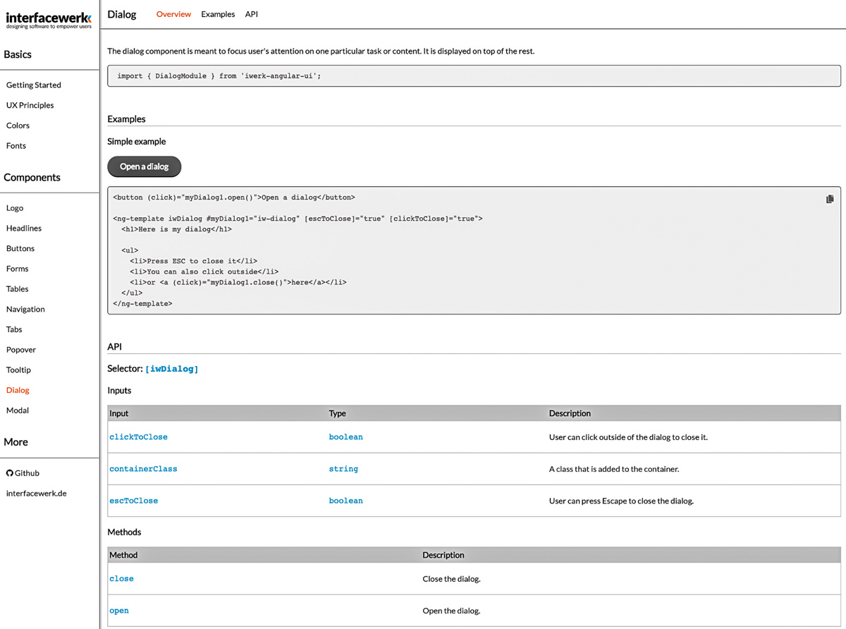Click the open method link
This screenshot has width=846, height=629.
[x=118, y=611]
